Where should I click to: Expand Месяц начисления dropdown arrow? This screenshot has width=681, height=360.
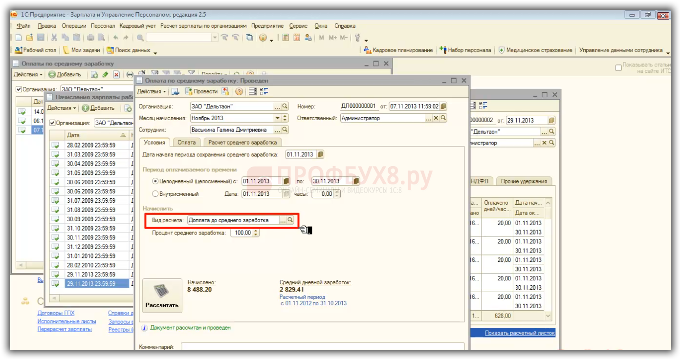(x=278, y=118)
